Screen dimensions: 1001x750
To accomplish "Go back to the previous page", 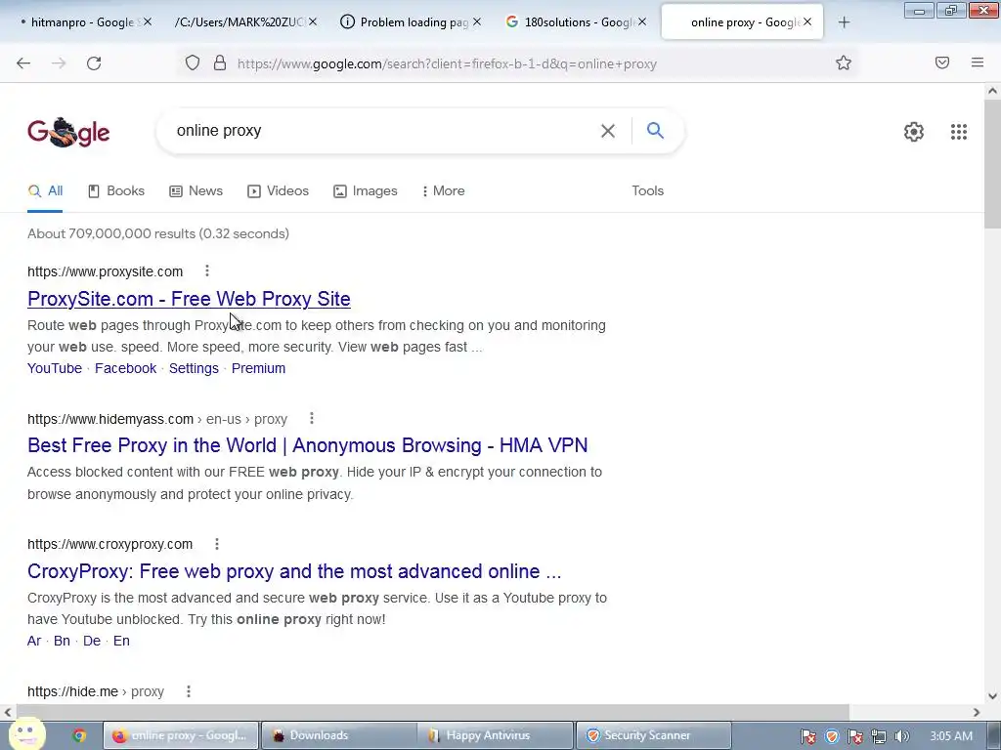I will [x=23, y=63].
